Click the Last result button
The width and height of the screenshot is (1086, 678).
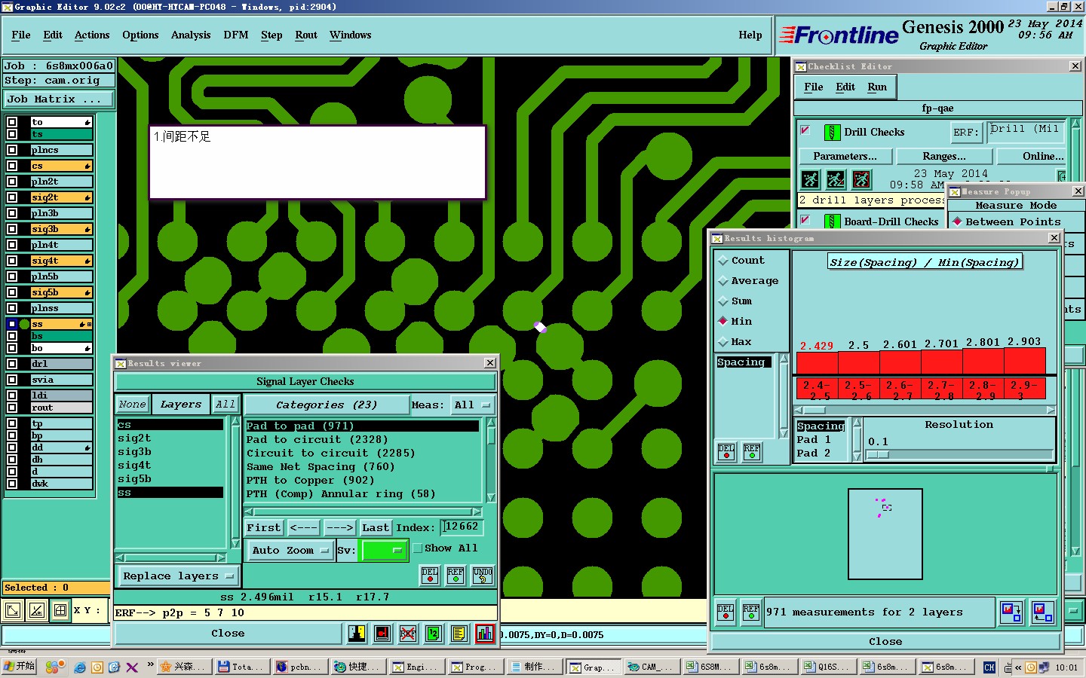click(376, 528)
